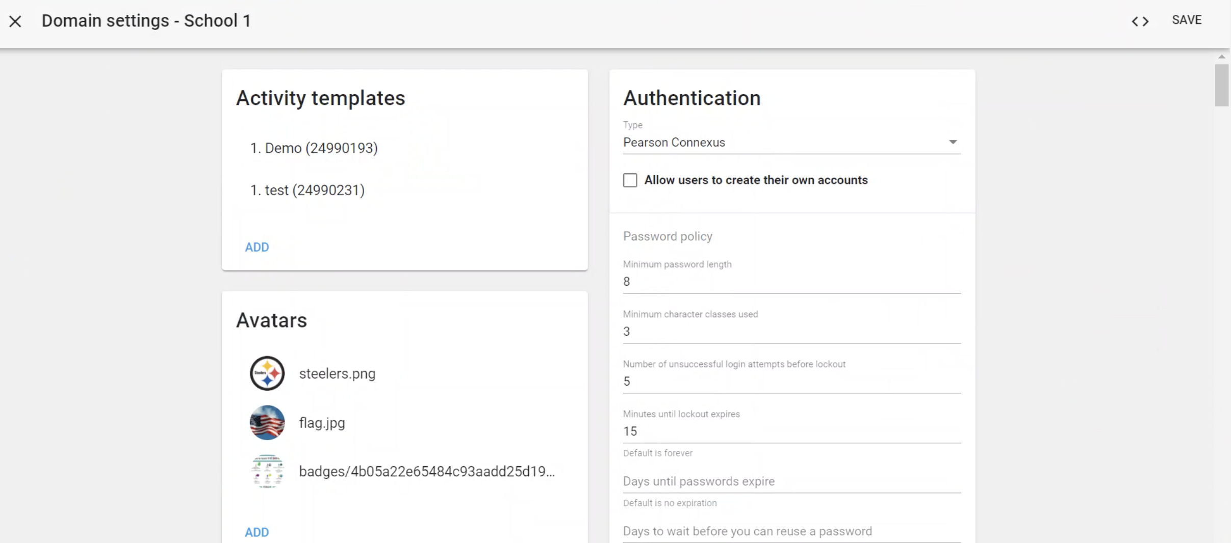Click the Authentication heading

click(691, 98)
